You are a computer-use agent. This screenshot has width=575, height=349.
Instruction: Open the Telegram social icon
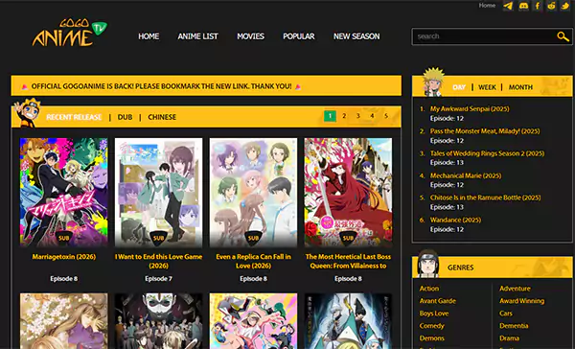pyautogui.click(x=508, y=6)
